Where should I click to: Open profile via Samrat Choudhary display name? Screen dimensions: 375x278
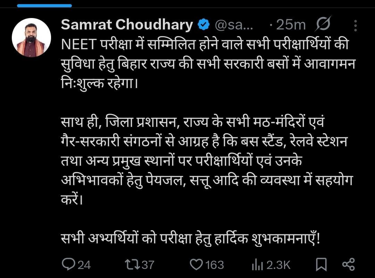pyautogui.click(x=127, y=25)
